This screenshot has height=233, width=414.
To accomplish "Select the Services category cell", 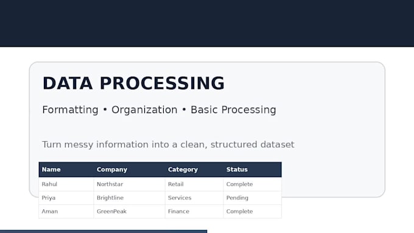I will click(x=194, y=198).
